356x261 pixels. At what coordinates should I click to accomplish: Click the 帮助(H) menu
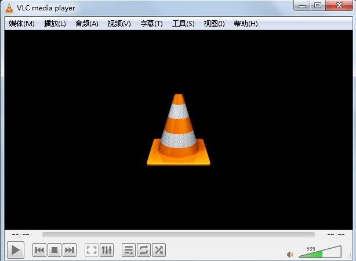pyautogui.click(x=246, y=24)
